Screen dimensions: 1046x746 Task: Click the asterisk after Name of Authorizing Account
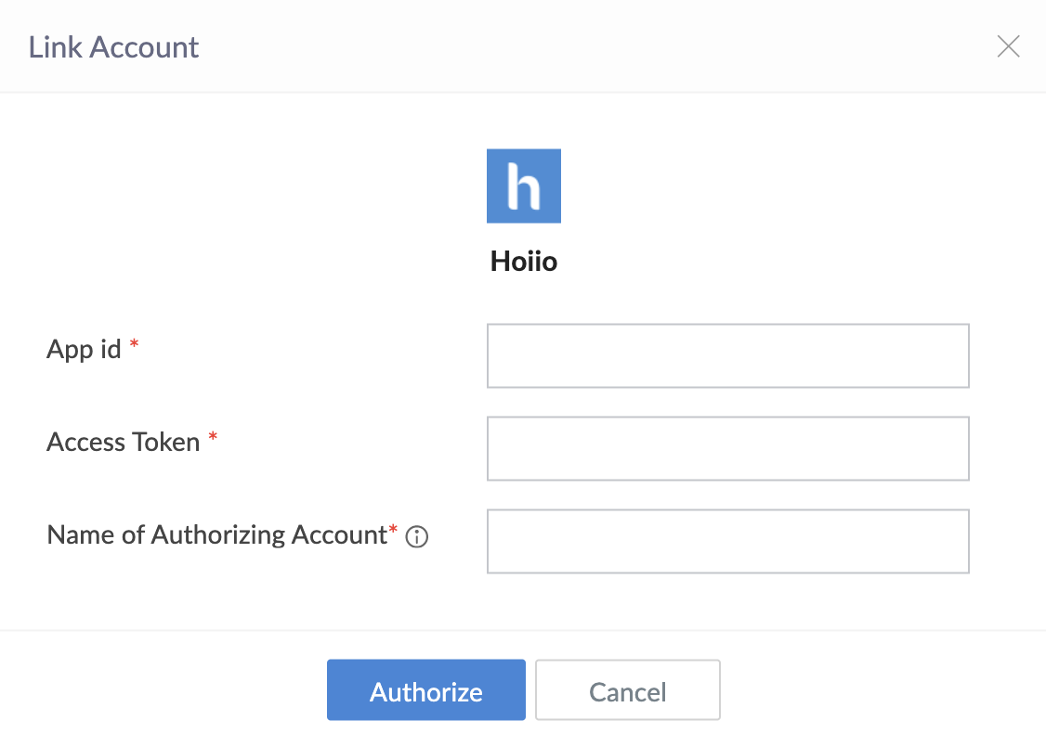[x=393, y=532]
